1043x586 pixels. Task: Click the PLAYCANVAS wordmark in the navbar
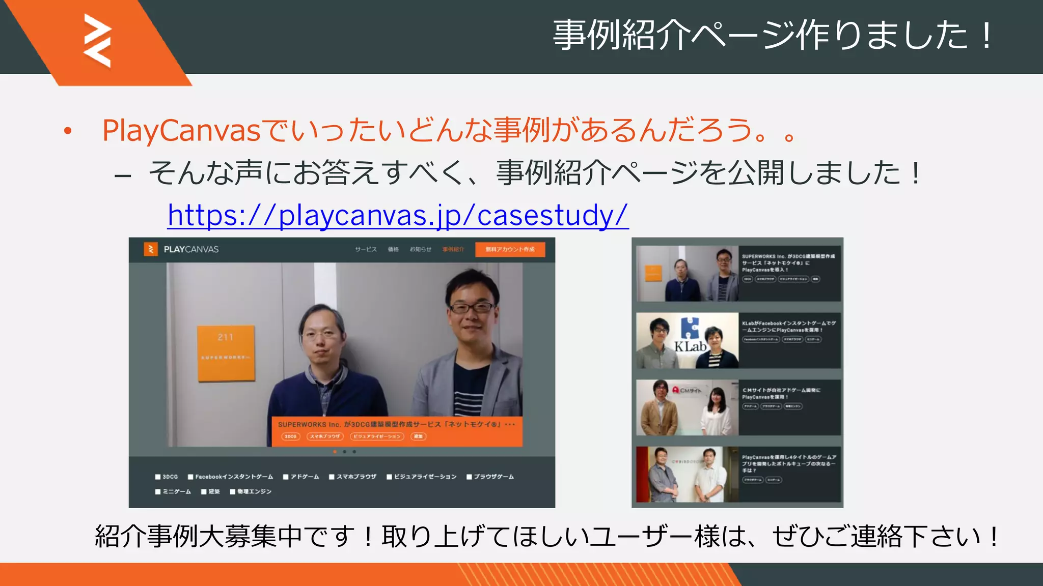point(191,249)
